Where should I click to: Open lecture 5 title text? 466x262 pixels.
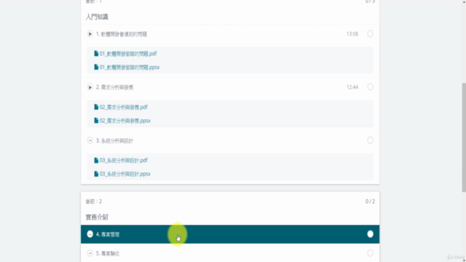(108, 253)
